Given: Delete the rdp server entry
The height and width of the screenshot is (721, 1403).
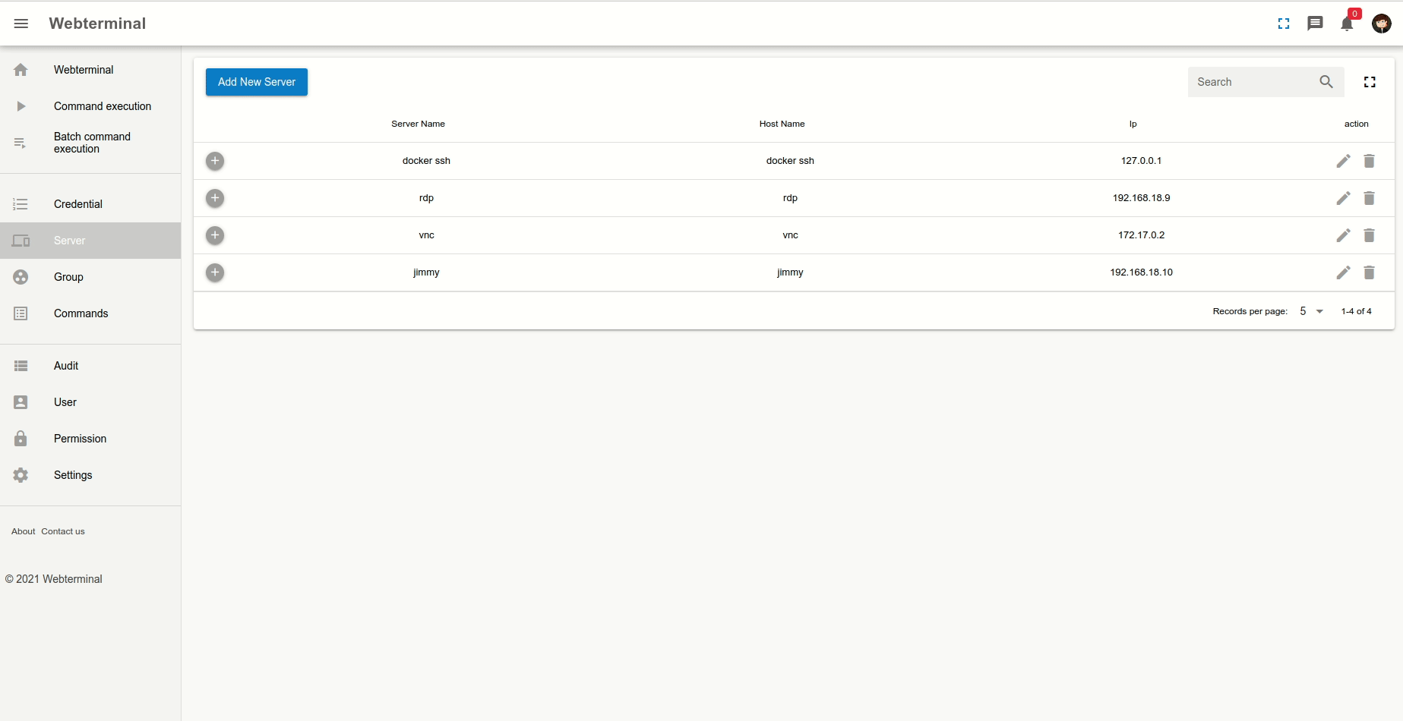Looking at the screenshot, I should point(1369,198).
